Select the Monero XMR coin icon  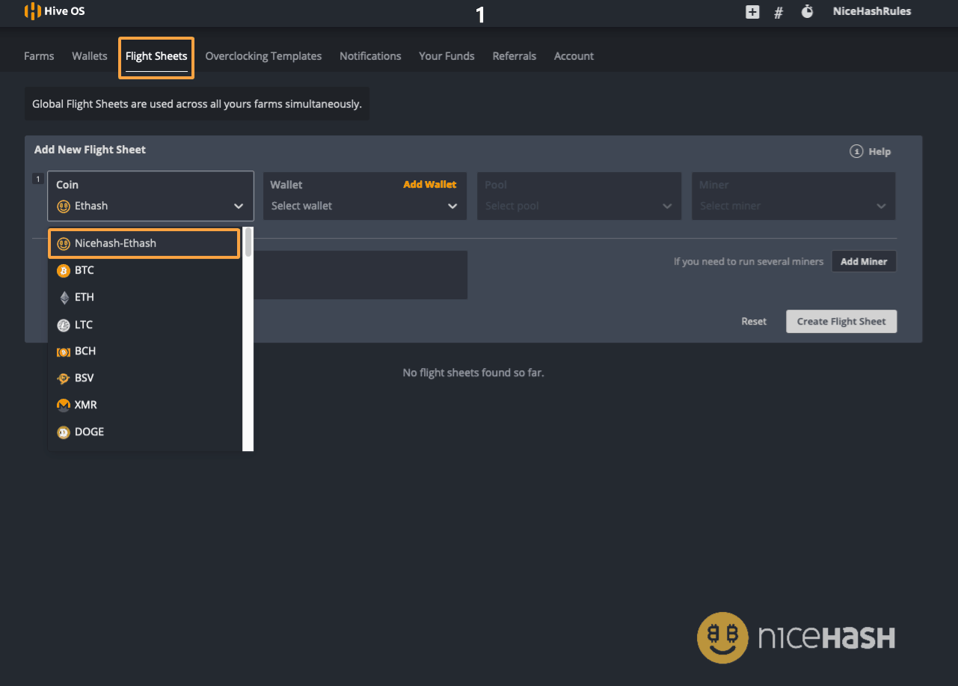[63, 405]
